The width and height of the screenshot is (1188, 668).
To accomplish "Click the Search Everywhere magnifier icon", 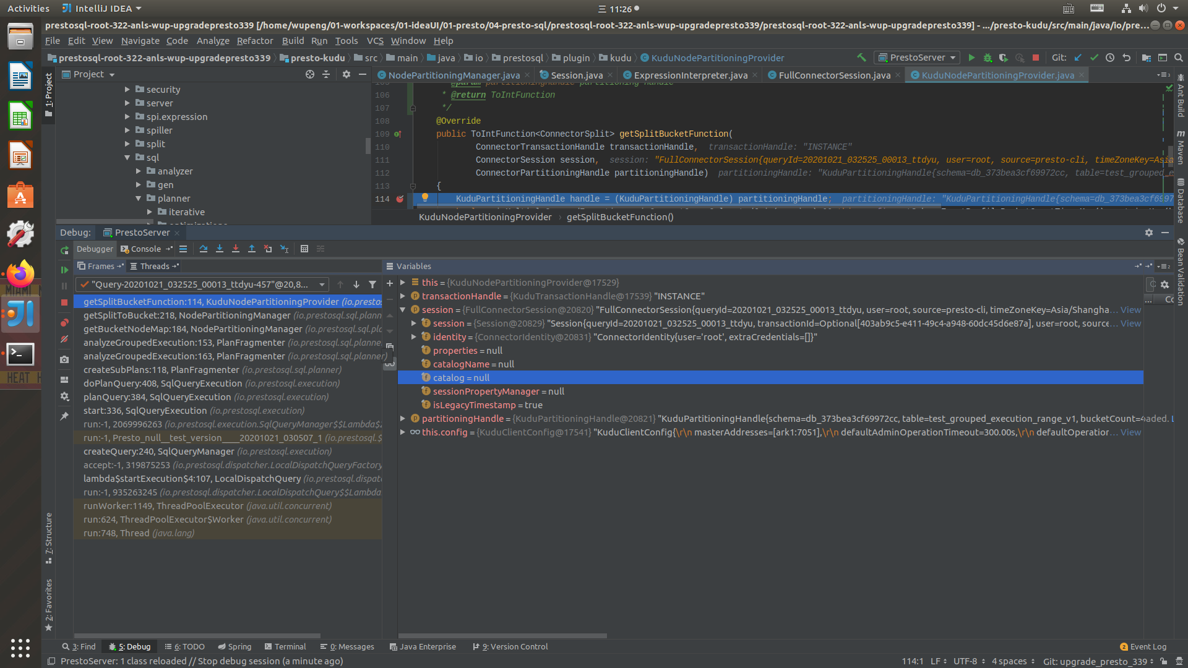I will [x=1178, y=58].
